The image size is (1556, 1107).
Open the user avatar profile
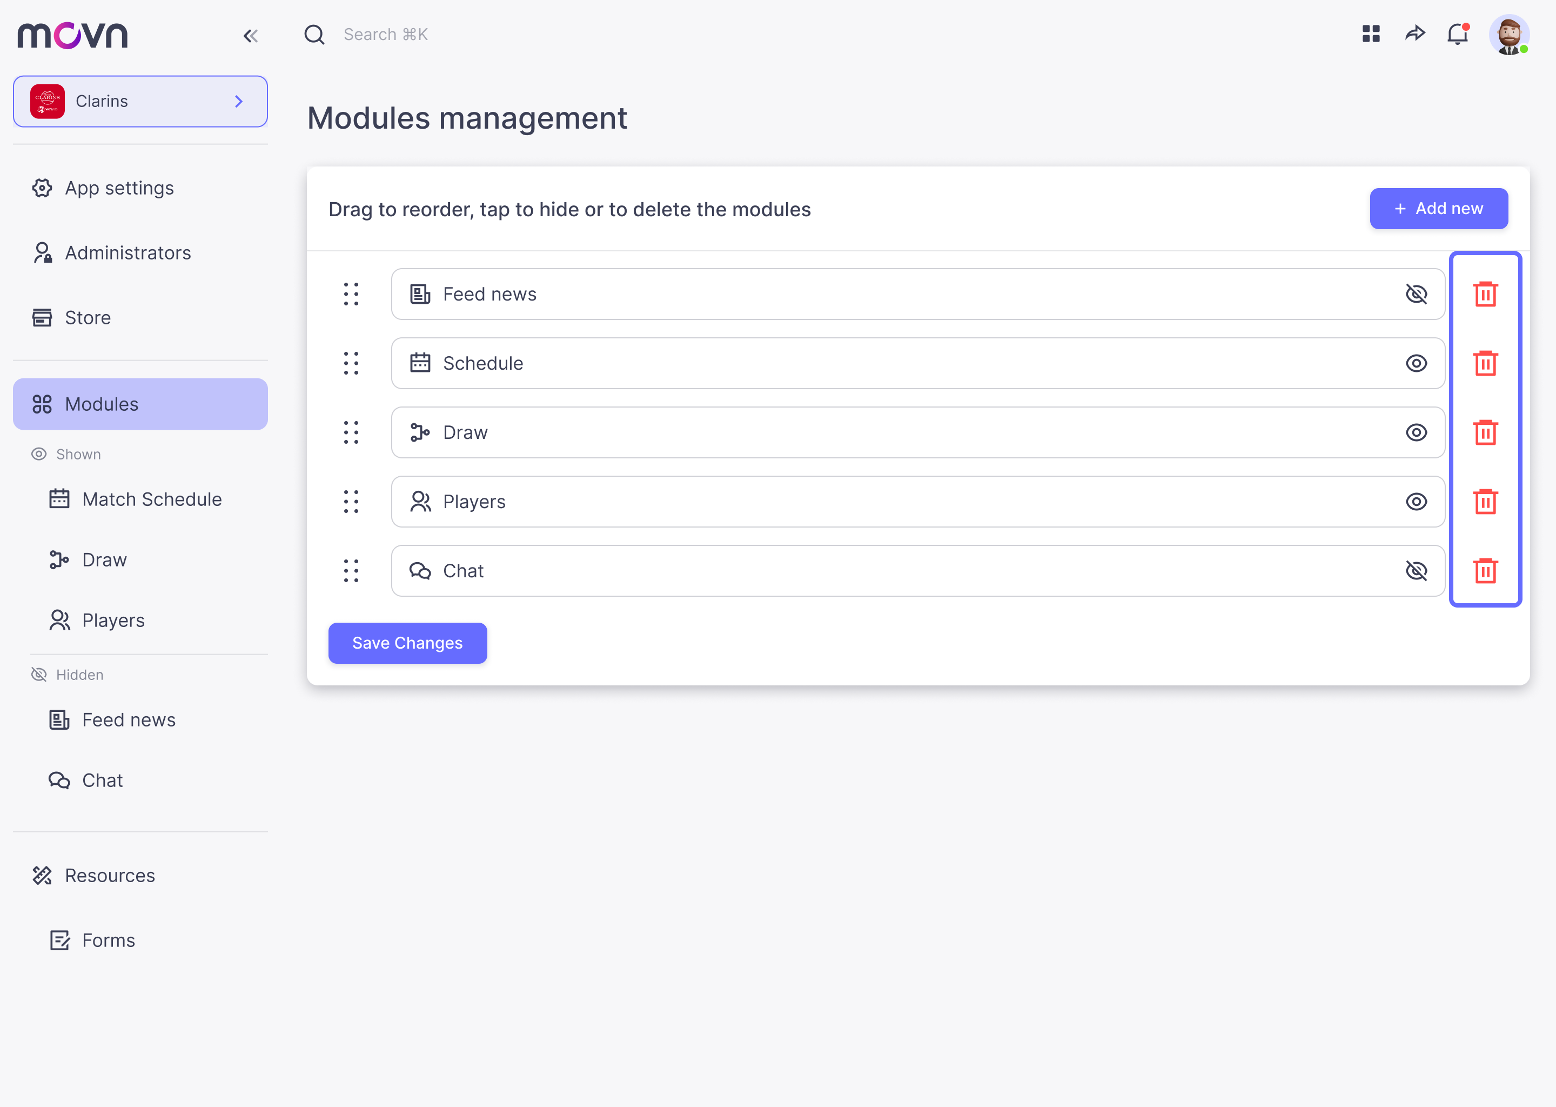click(1508, 34)
